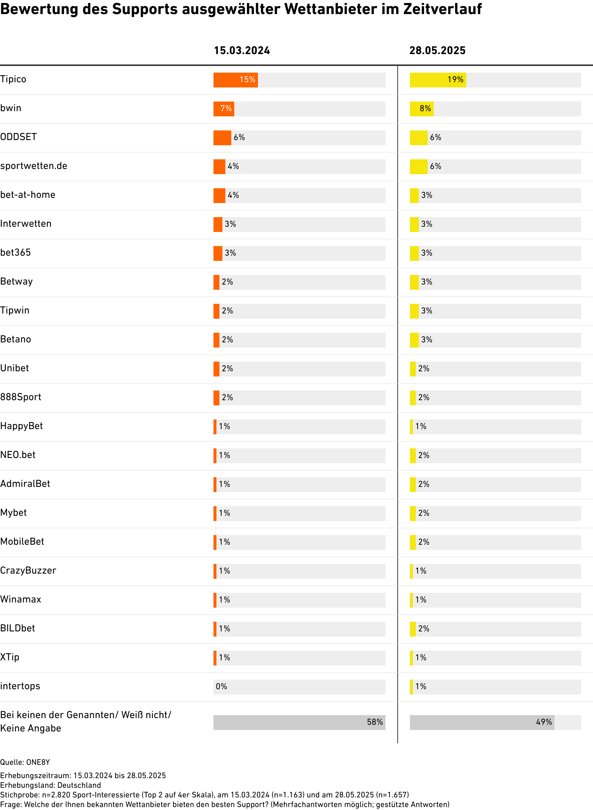Click the Quelle: ONE8Y source text
This screenshot has width=593, height=810.
[x=25, y=762]
